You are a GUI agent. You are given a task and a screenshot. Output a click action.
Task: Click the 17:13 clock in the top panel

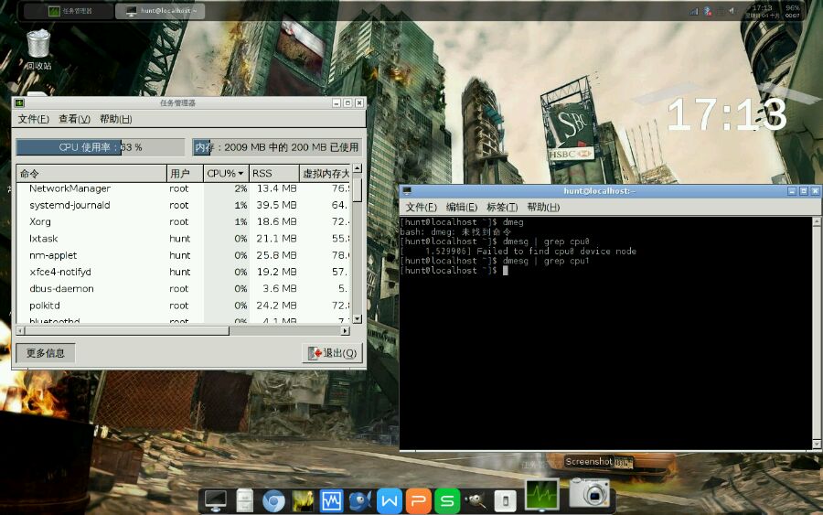click(x=762, y=8)
